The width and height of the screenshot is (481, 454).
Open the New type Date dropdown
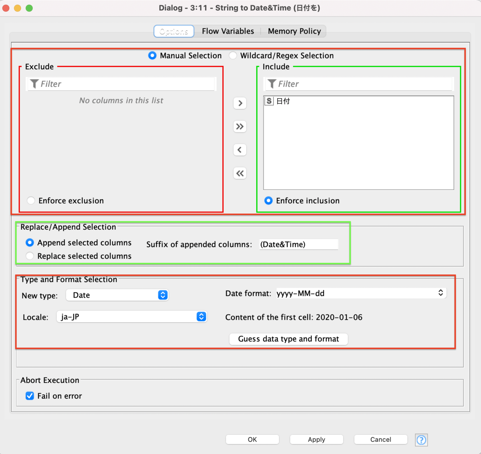point(117,295)
